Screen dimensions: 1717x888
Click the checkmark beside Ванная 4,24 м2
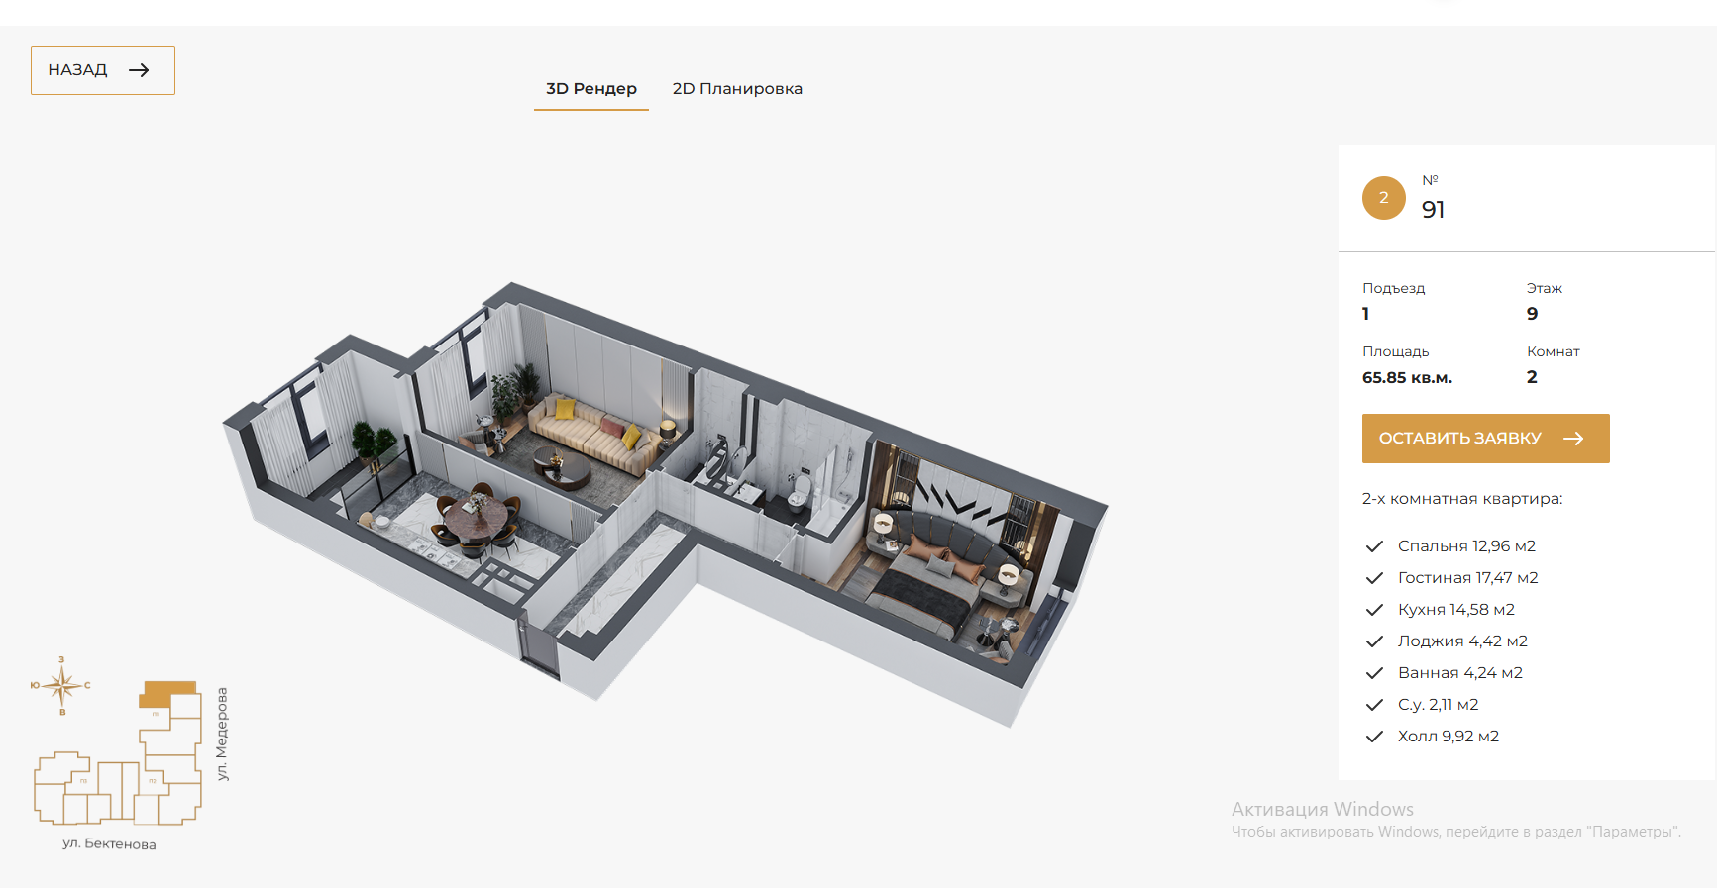[1374, 673]
